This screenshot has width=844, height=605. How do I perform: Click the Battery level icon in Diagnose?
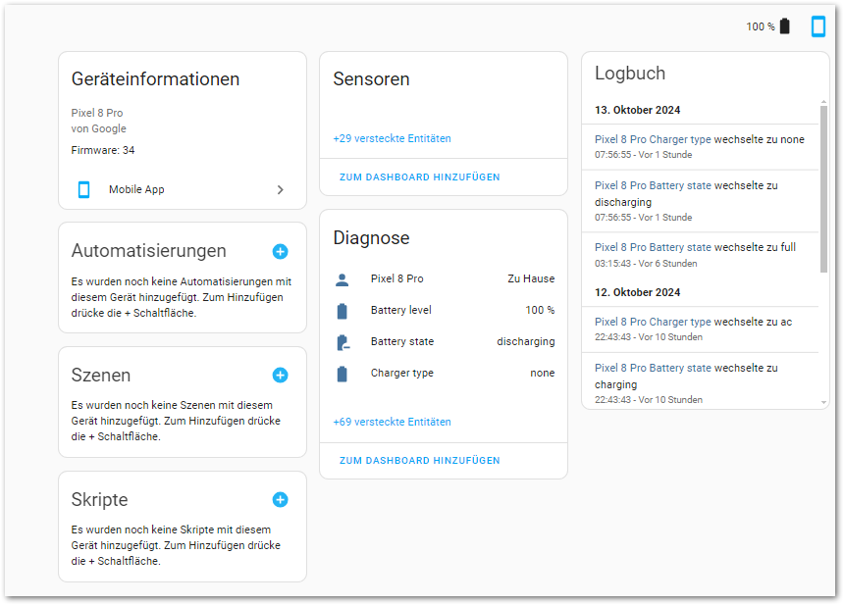click(342, 311)
